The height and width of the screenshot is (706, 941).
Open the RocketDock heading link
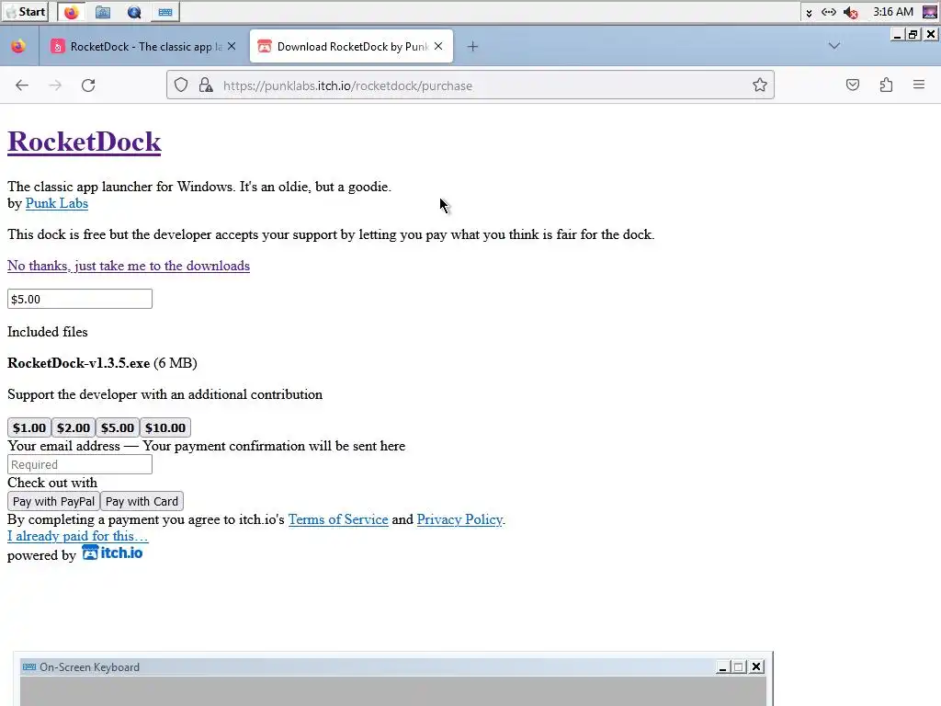[84, 142]
